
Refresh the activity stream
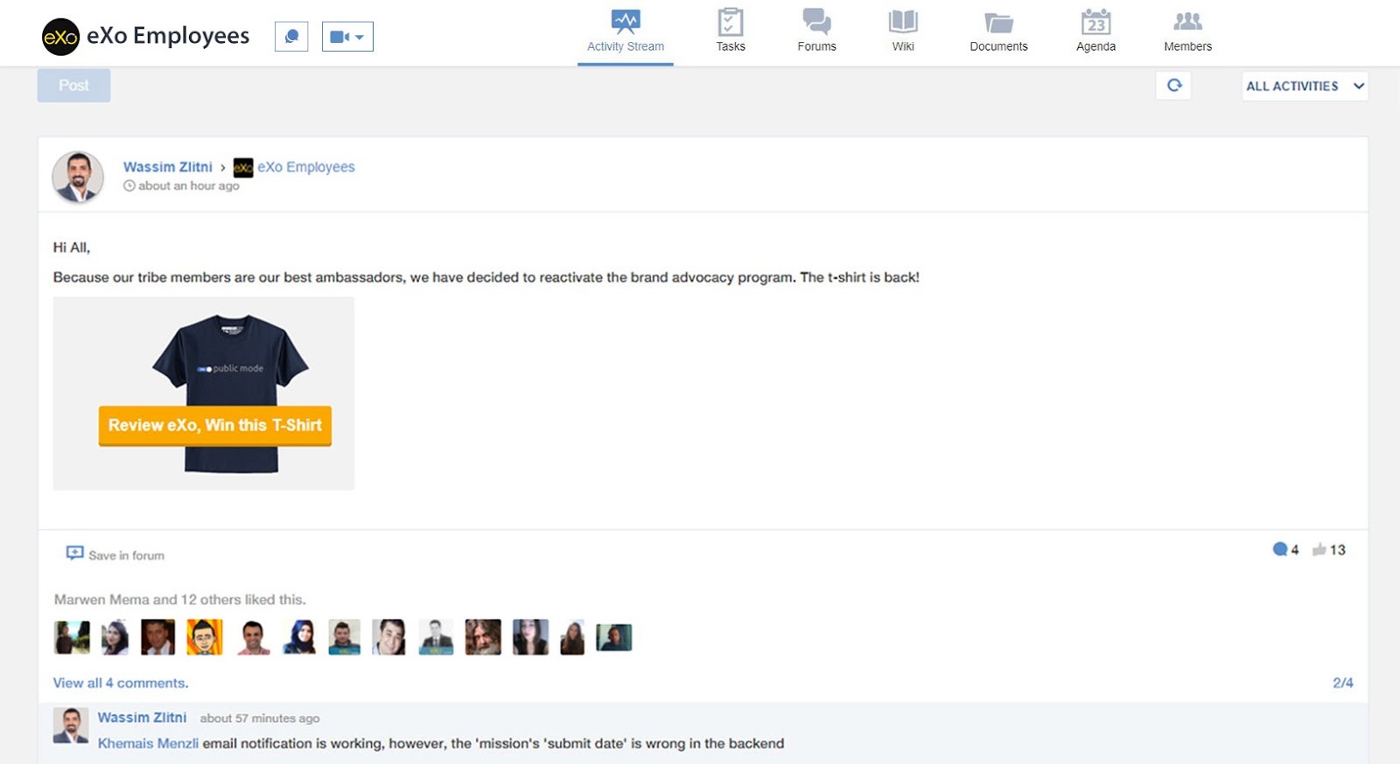[1173, 86]
